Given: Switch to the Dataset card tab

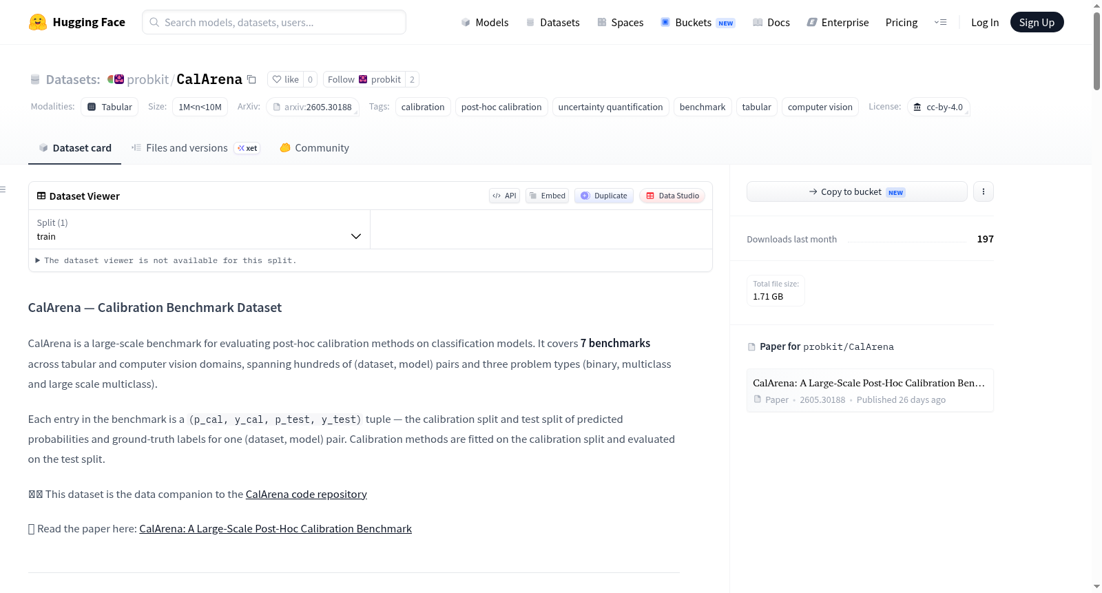Looking at the screenshot, I should point(74,148).
